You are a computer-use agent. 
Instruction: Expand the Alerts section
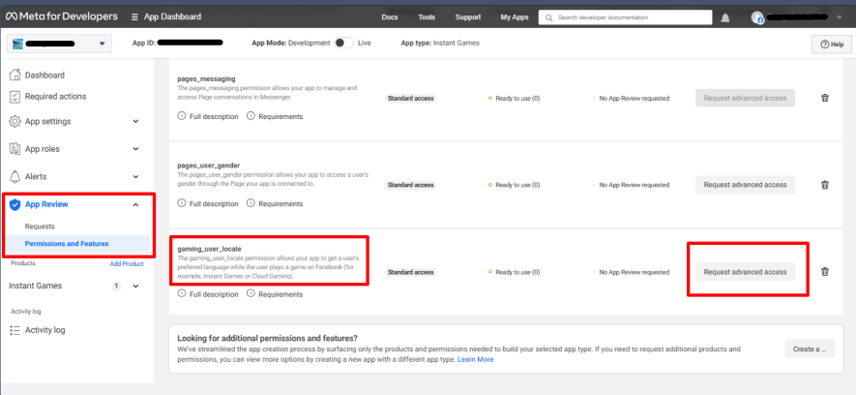[136, 176]
